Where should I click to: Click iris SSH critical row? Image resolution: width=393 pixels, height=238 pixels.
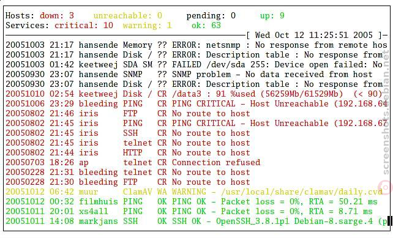click(128, 133)
